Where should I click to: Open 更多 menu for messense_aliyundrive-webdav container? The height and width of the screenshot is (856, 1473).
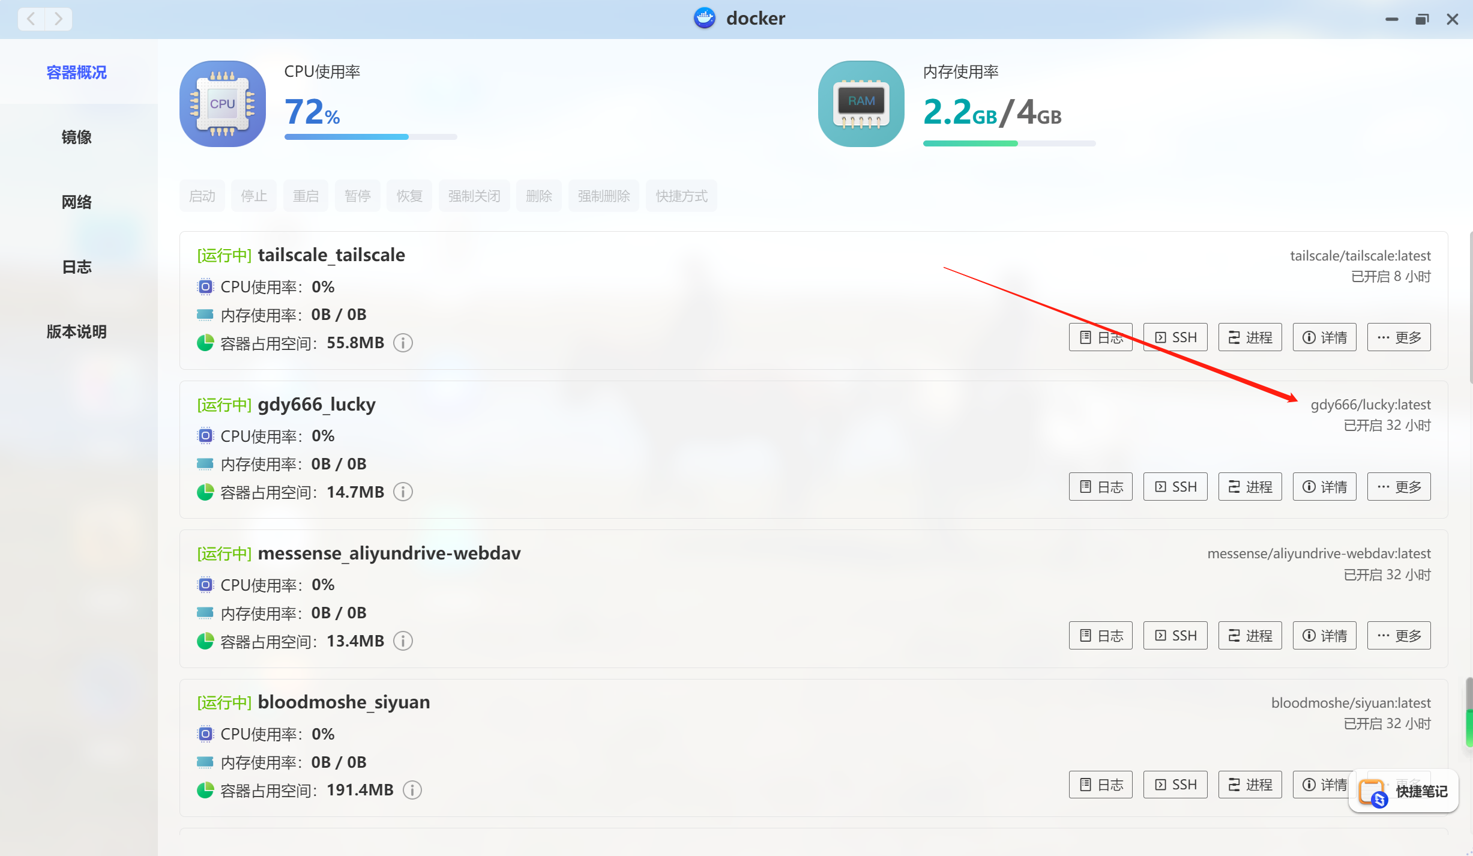pyautogui.click(x=1399, y=635)
